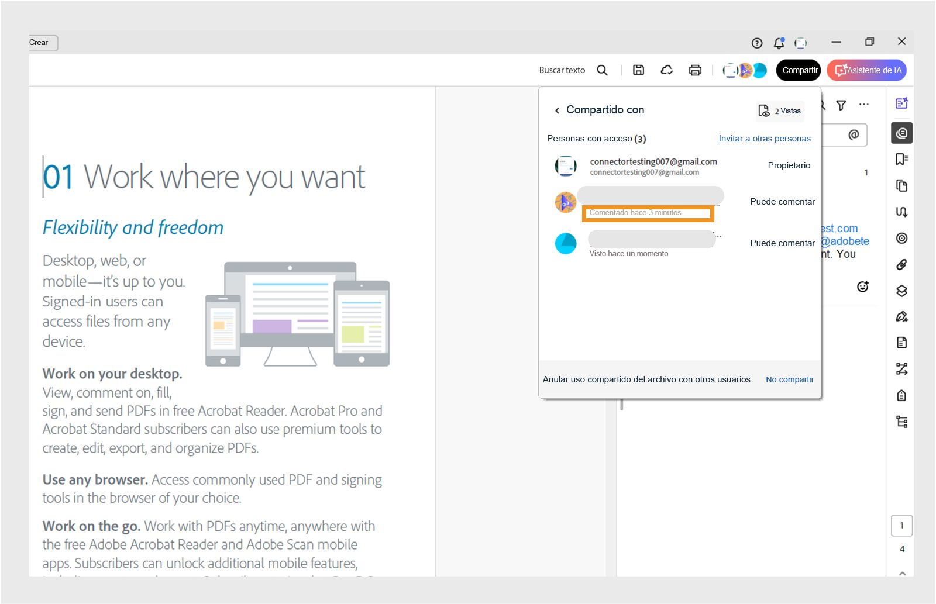Open the comments panel more options ellipsis
The width and height of the screenshot is (936, 604).
(864, 105)
